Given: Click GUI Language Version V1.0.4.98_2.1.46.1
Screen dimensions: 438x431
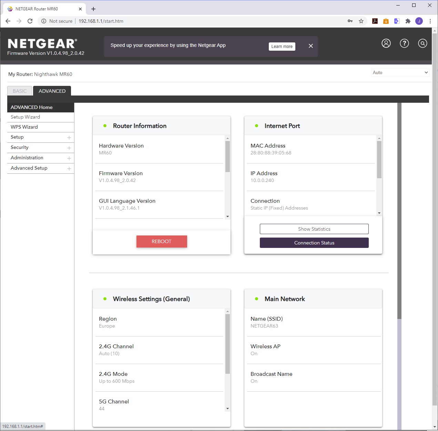Looking at the screenshot, I should pyautogui.click(x=119, y=208).
